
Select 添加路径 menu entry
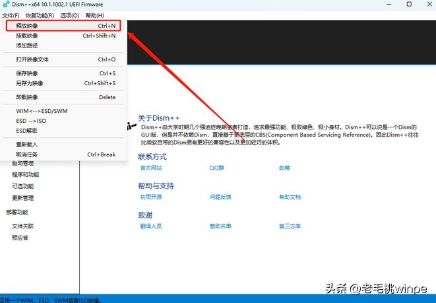tap(63, 46)
